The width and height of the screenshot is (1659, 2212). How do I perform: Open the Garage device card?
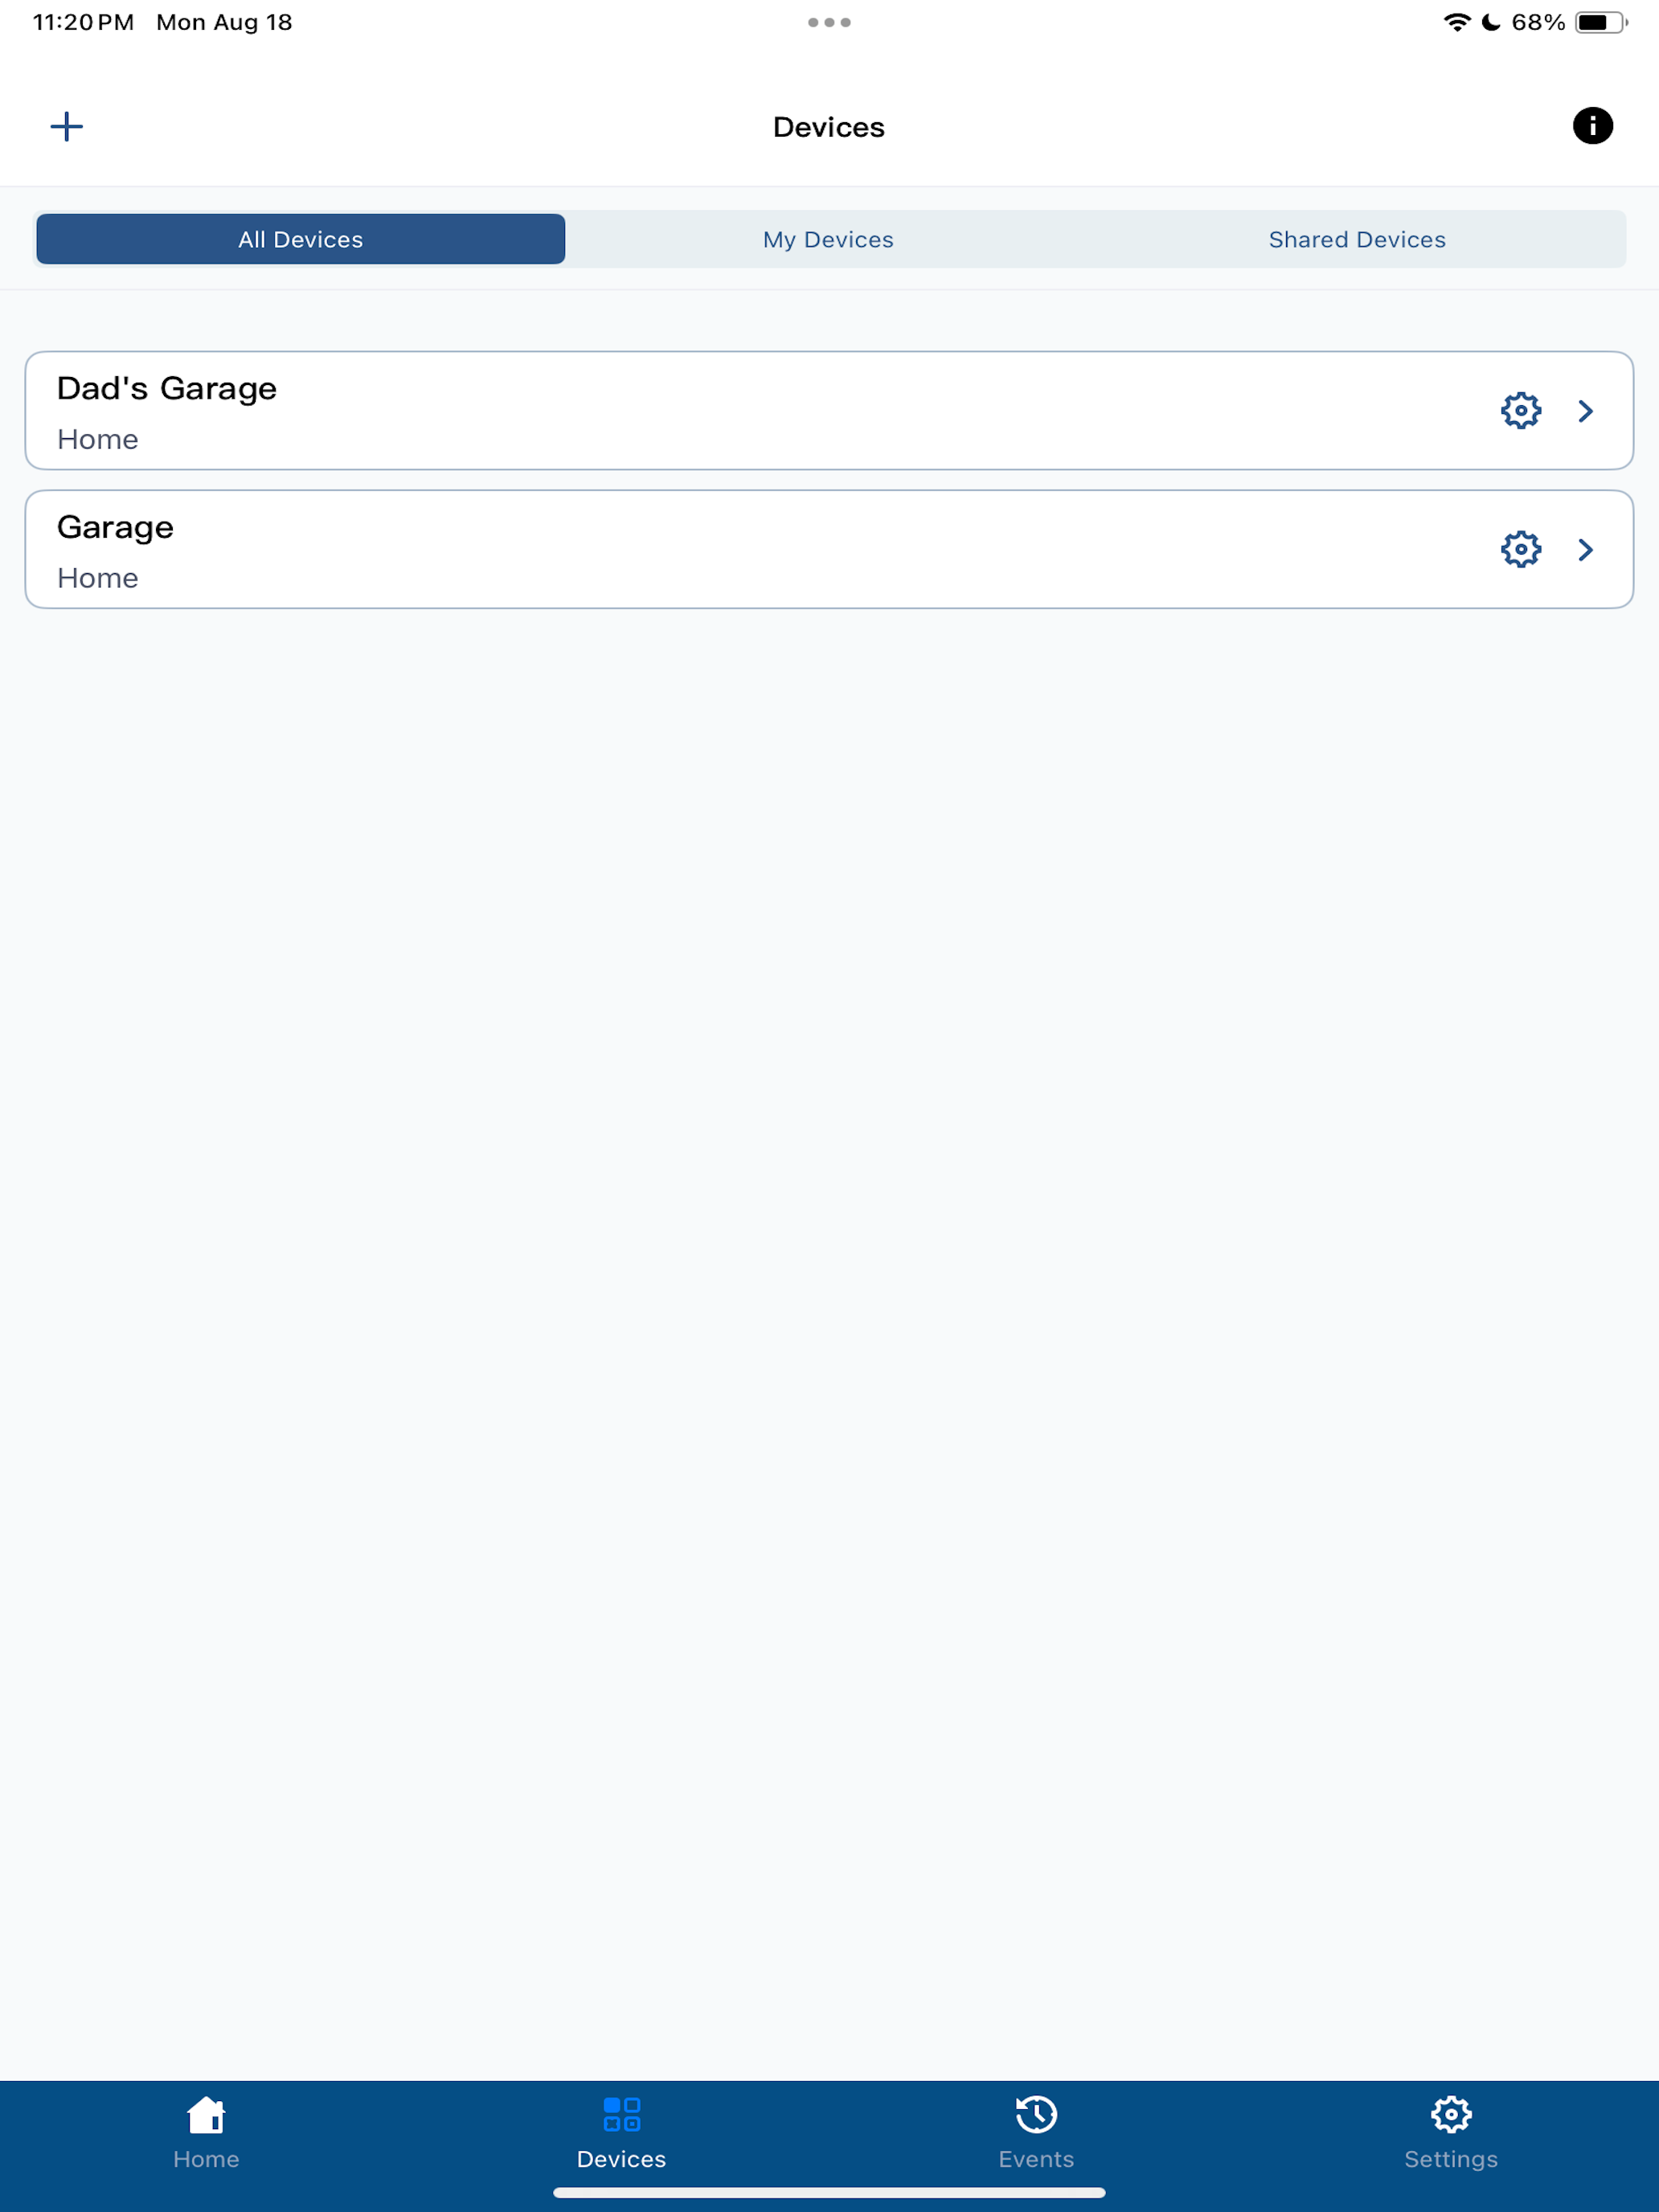point(829,549)
